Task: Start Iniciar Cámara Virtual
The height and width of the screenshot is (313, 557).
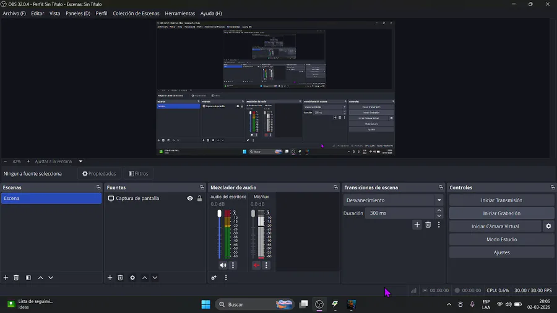Action: (x=495, y=226)
